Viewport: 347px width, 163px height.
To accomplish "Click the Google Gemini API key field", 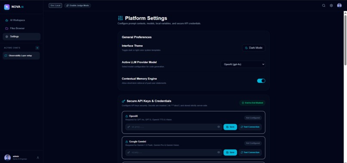I will click(x=174, y=152).
